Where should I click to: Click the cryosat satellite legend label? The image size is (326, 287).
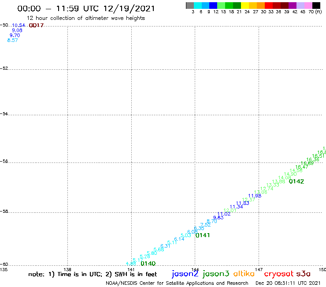(279, 274)
